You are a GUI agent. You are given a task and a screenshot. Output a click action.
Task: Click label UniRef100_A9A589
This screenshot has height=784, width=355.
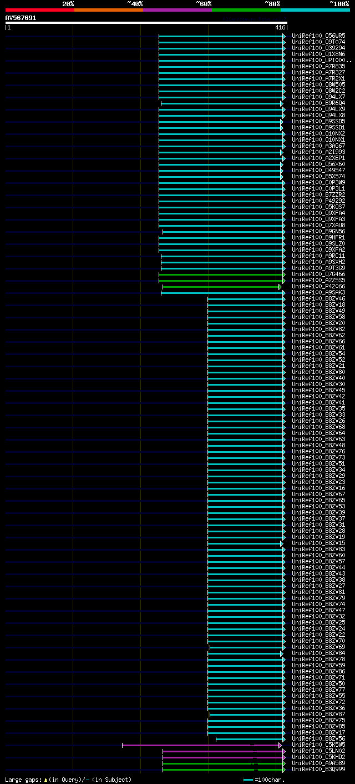pos(318,763)
